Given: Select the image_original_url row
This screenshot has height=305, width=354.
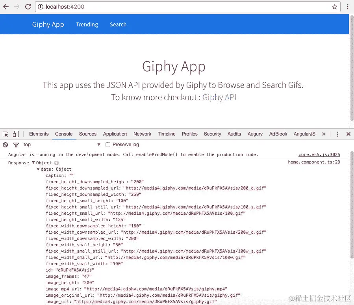Looking at the screenshot, I should tap(143, 295).
